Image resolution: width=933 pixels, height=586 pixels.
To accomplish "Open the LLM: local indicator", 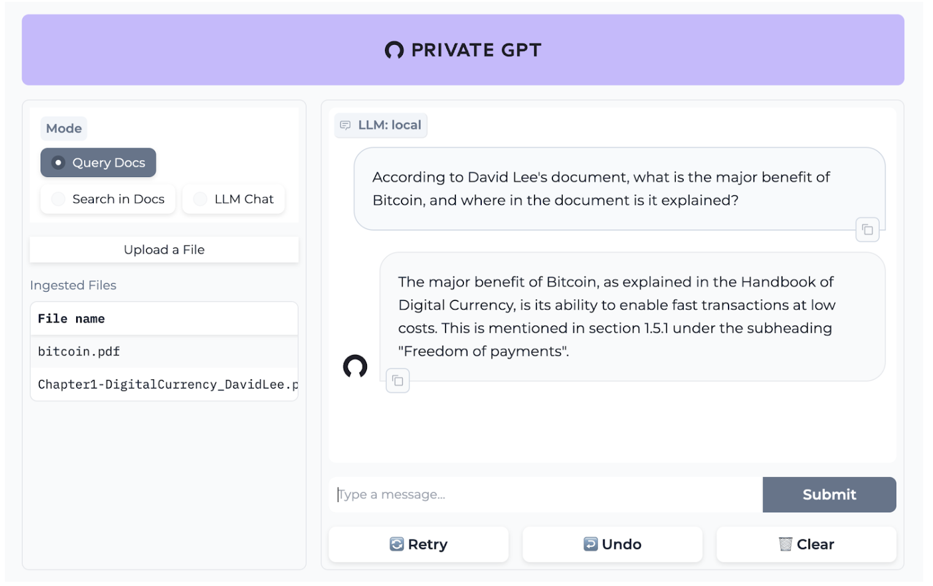I will (x=381, y=125).
